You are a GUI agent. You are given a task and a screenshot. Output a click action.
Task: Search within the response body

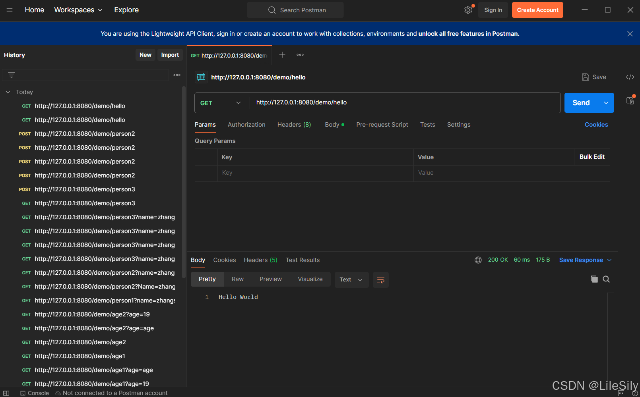[x=606, y=279]
